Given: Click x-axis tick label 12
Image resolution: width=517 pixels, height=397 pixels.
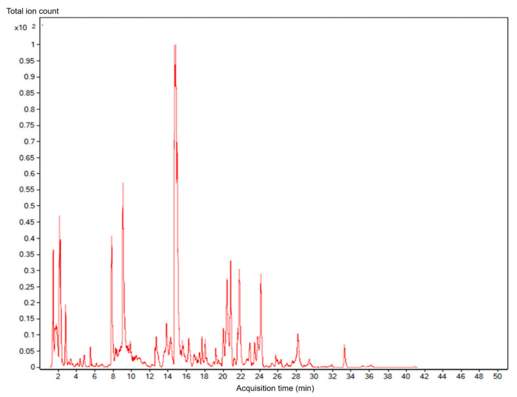Looking at the screenshot, I should click(150, 376).
